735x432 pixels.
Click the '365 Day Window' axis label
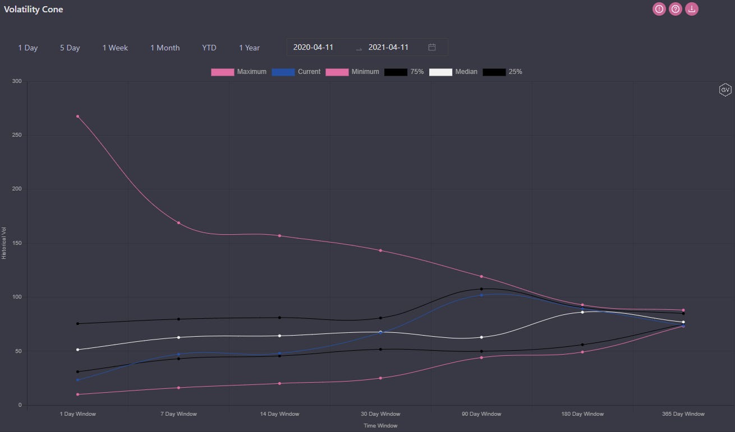pos(683,414)
